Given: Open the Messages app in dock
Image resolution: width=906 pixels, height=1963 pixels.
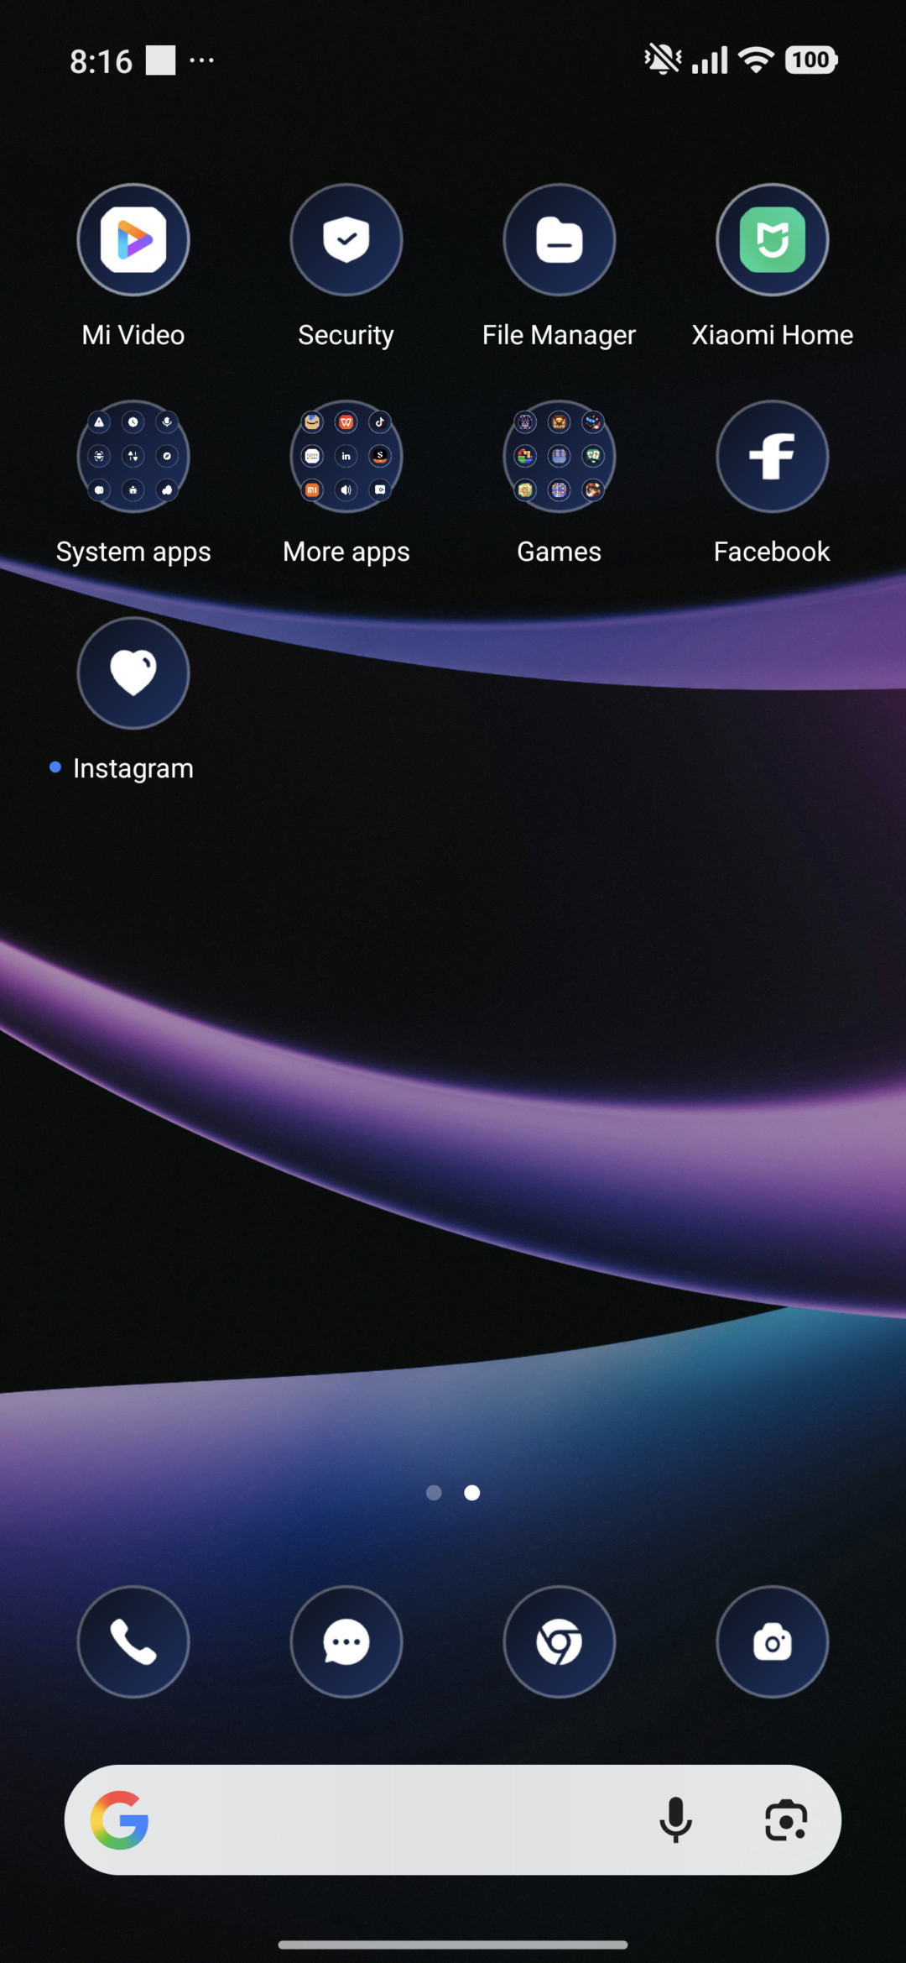Looking at the screenshot, I should 346,1642.
